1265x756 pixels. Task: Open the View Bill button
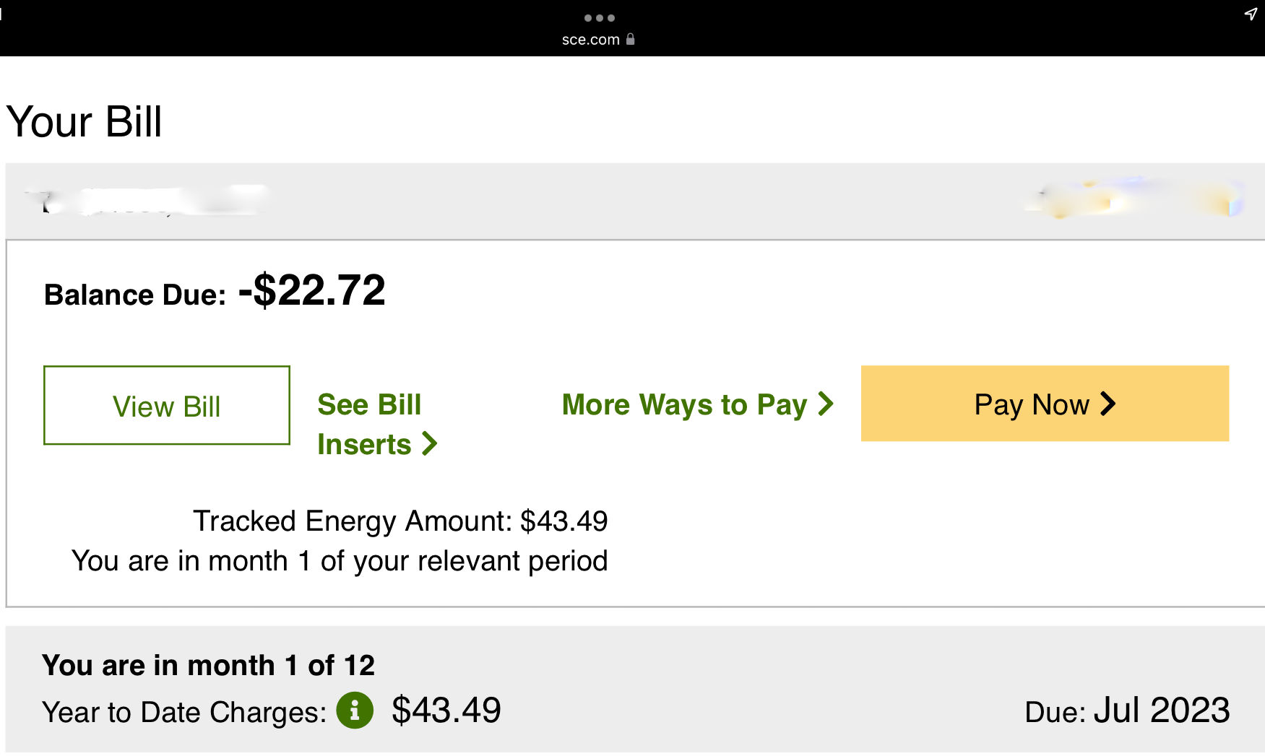[x=167, y=405]
